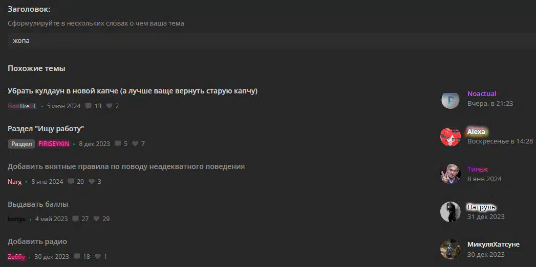Image resolution: width=536 pixels, height=267 pixels.
Task: Click the comment icon with 20 replies
Action: (71, 181)
